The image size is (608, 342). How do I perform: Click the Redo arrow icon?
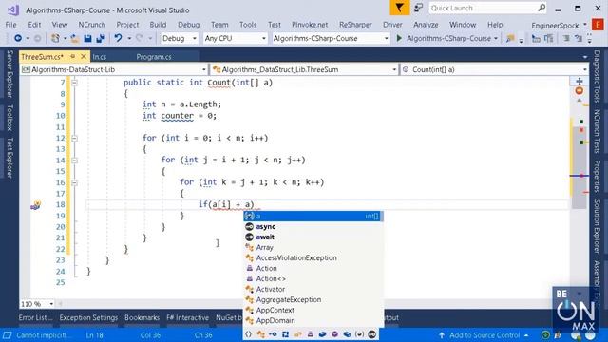point(140,38)
